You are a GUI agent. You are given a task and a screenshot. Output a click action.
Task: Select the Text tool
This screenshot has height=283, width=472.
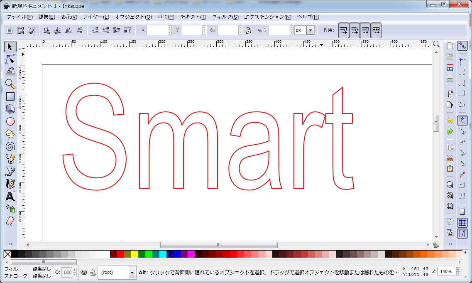[x=10, y=196]
